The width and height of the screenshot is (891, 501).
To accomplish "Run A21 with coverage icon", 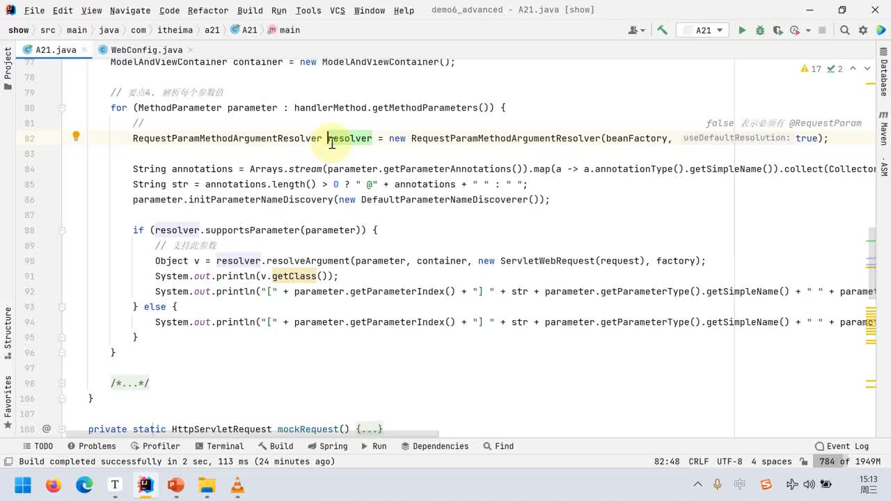I will click(x=778, y=30).
